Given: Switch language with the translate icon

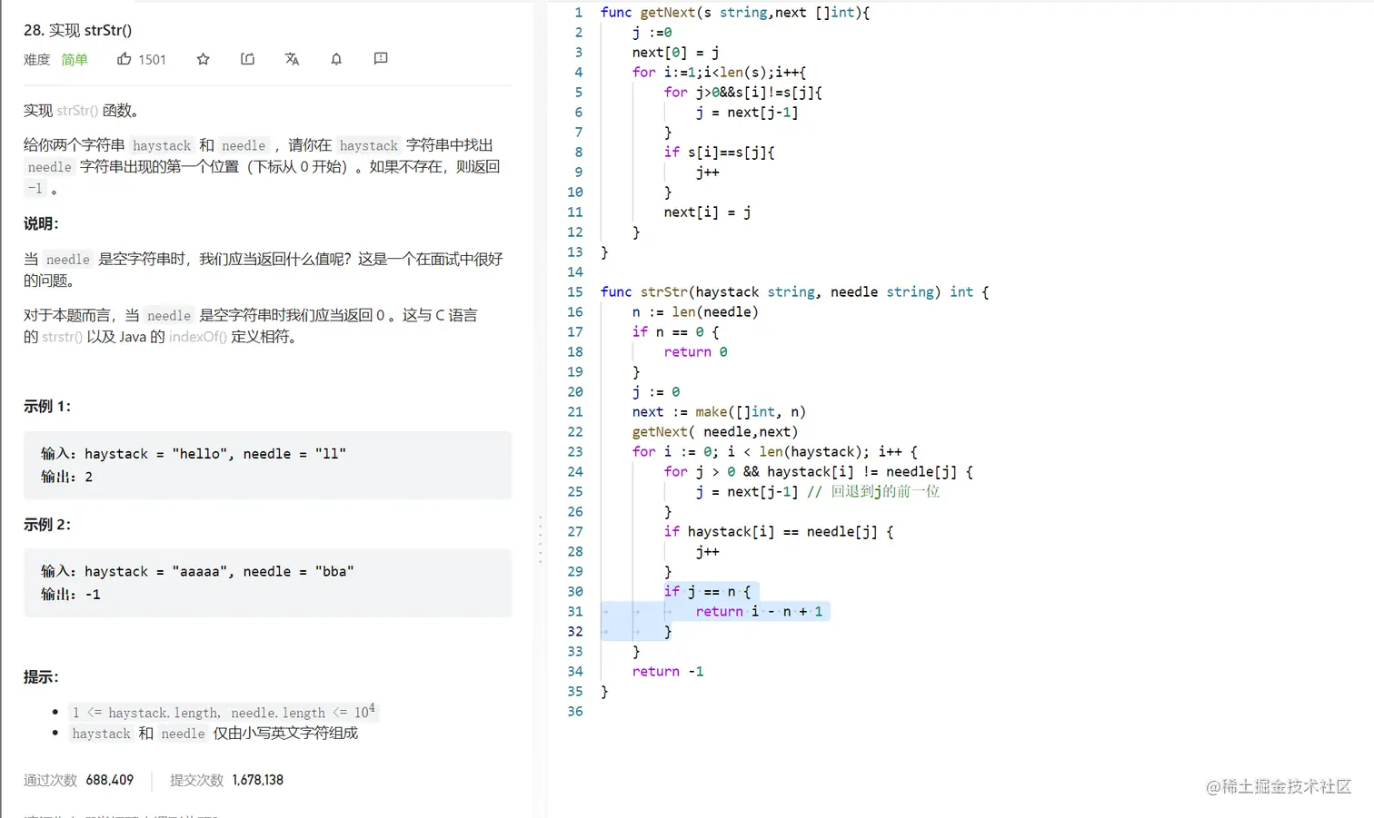Looking at the screenshot, I should pos(292,59).
